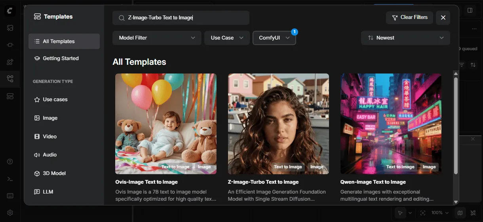The image size is (483, 222).
Task: Click the Templates header icon in dialog
Action: [37, 17]
